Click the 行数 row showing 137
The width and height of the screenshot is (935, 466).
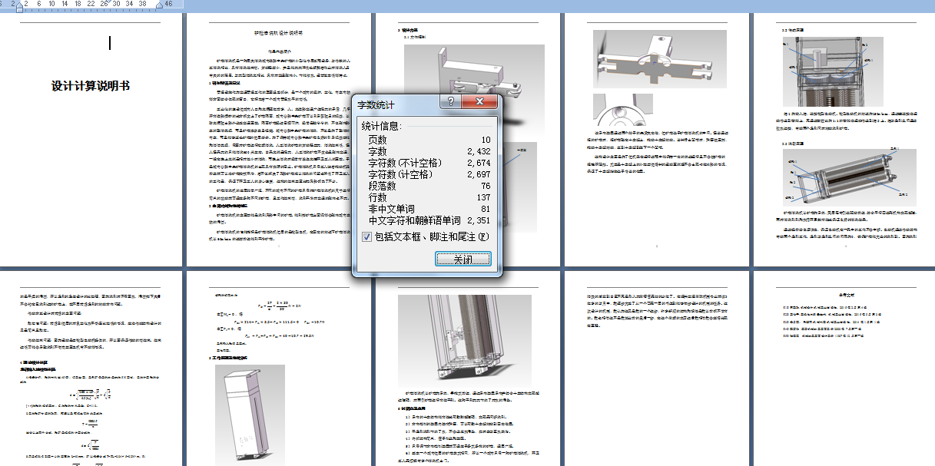429,197
